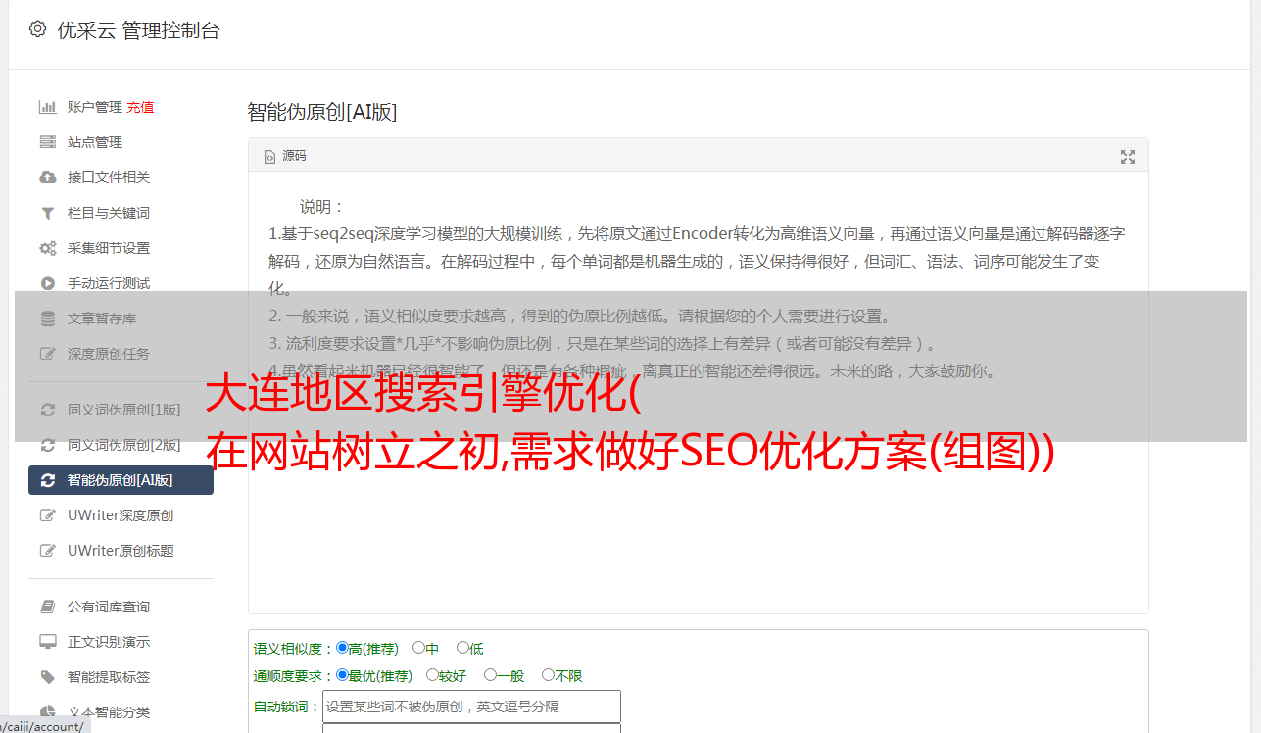
Task: Click the cloud upload icon for 接口文件相关
Action: pyautogui.click(x=47, y=177)
